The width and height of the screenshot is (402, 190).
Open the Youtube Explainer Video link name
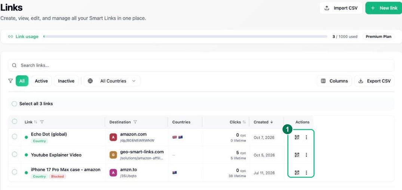(x=56, y=155)
